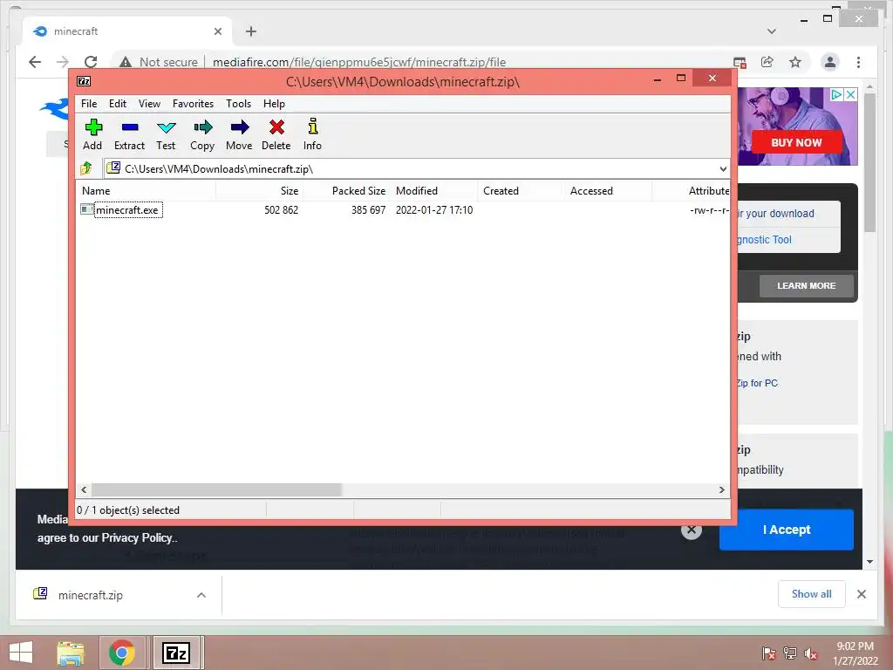This screenshot has width=893, height=670.
Task: Click the Extract toolbar button
Action: [x=129, y=134]
